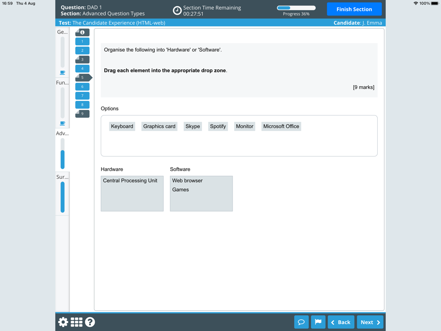Image resolution: width=441 pixels, height=331 pixels.
Task: Expand the 'Ge...' General section header
Action: pyautogui.click(x=61, y=32)
